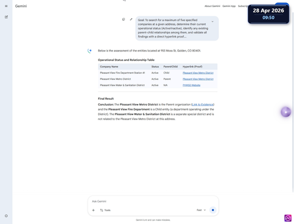This screenshot has height=224, width=294.
Task: Expand the collapsed prompt text chevron
Action: pos(212,22)
